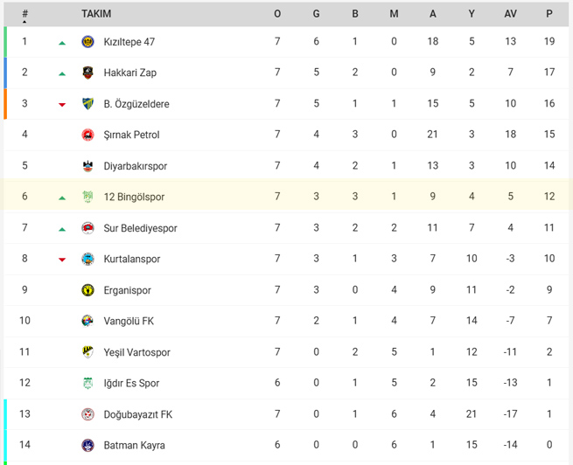Click the Kızıltepe 47 club crest
This screenshot has width=573, height=465.
tap(87, 42)
